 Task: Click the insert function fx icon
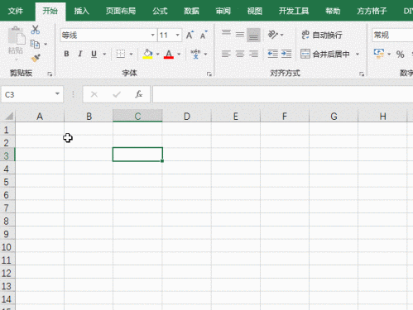tap(138, 94)
